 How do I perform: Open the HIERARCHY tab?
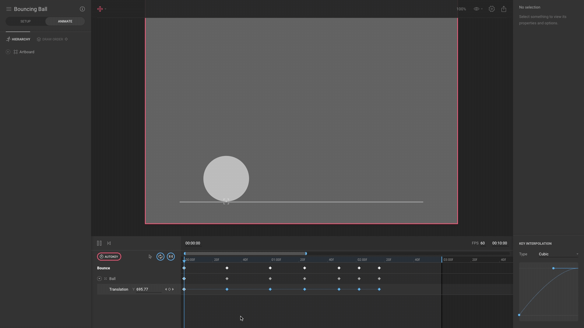(18, 39)
